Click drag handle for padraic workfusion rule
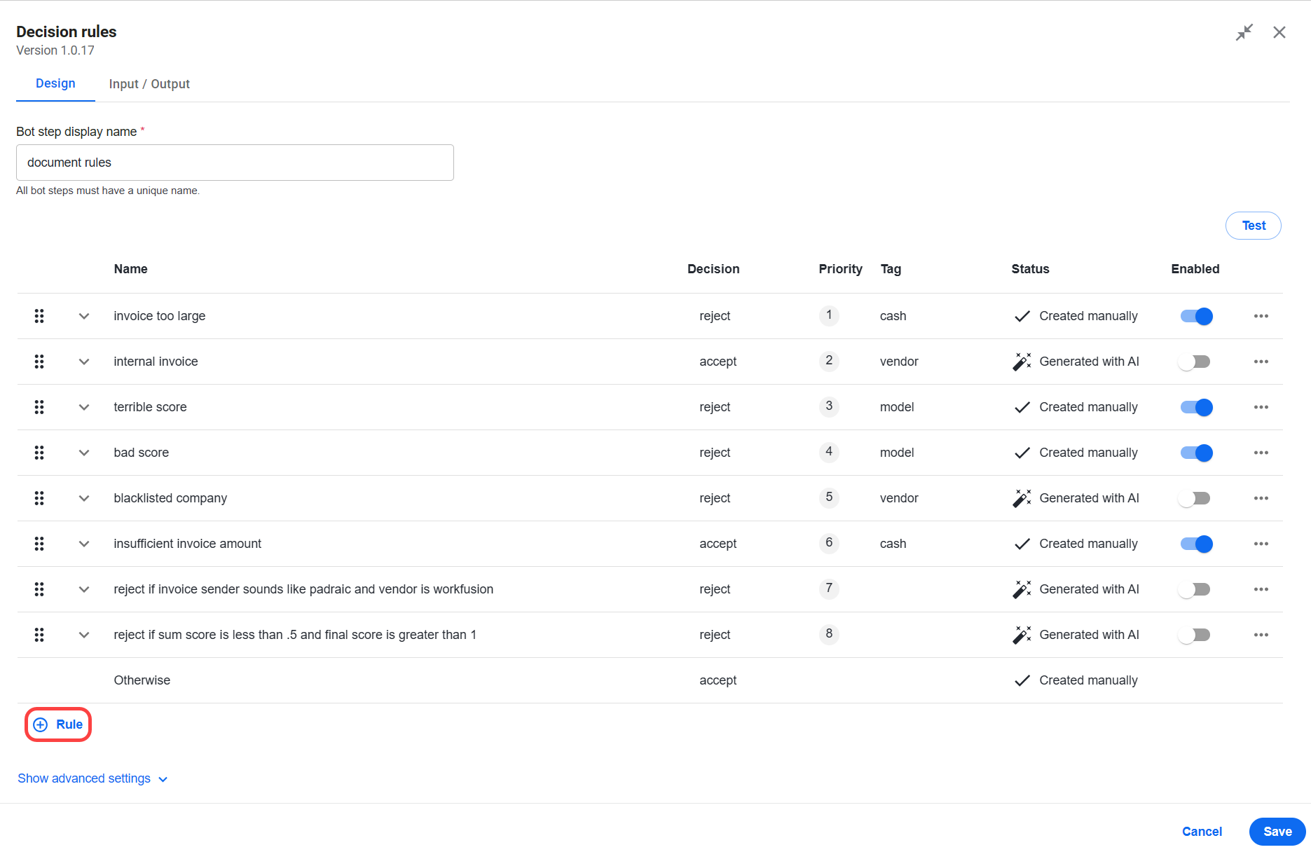Image resolution: width=1311 pixels, height=859 pixels. 39,589
